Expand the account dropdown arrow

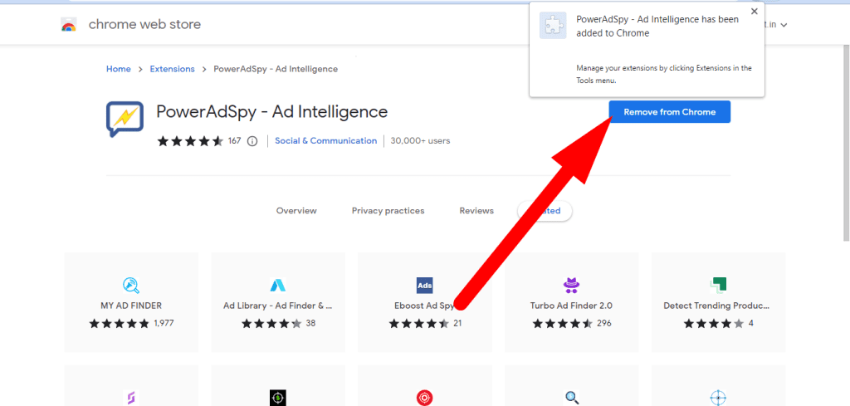784,25
